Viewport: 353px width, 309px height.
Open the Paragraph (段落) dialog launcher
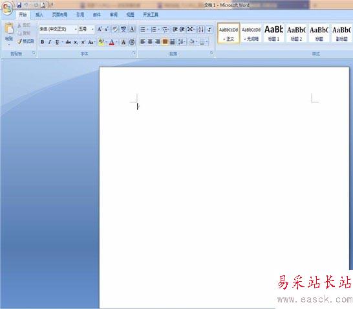(x=212, y=53)
